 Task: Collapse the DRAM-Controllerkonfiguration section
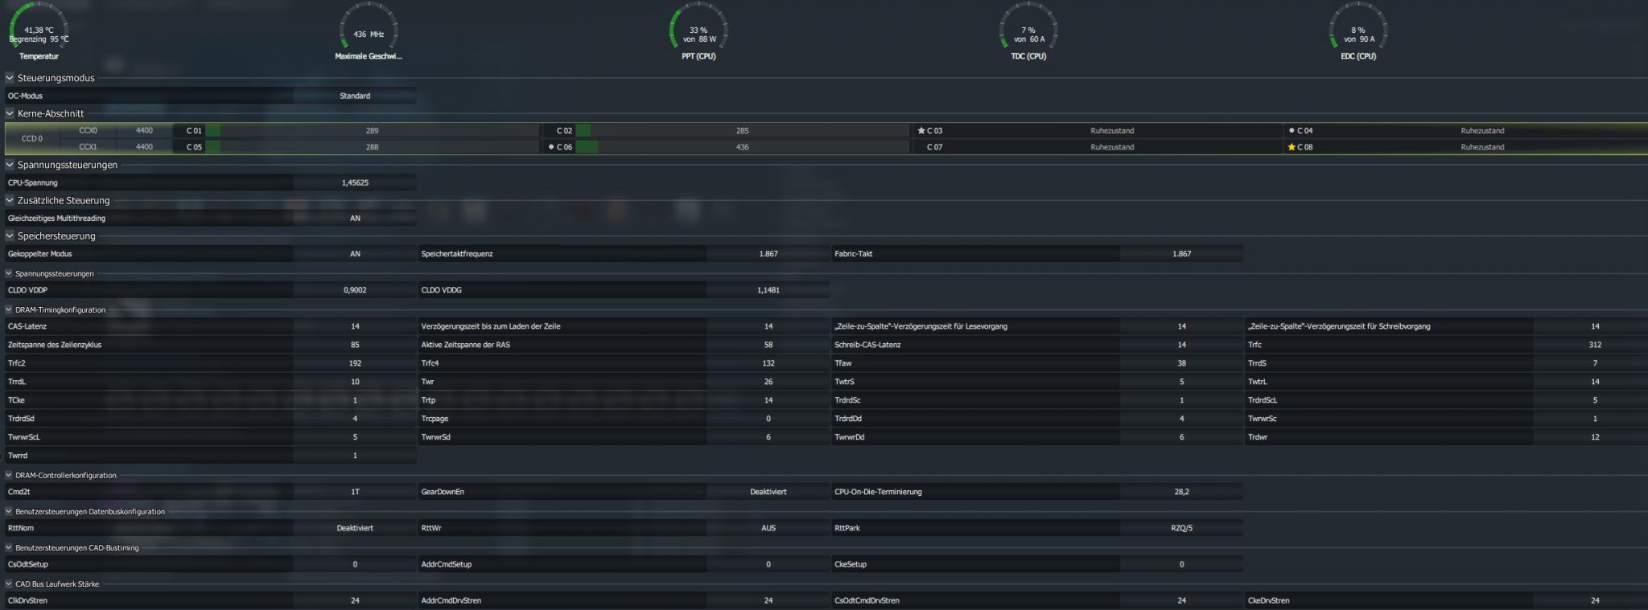(9, 475)
